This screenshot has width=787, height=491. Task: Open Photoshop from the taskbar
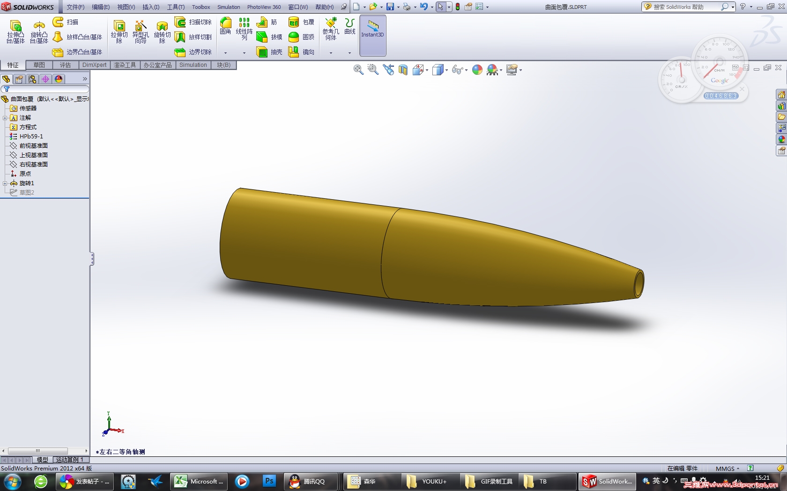[x=269, y=481]
